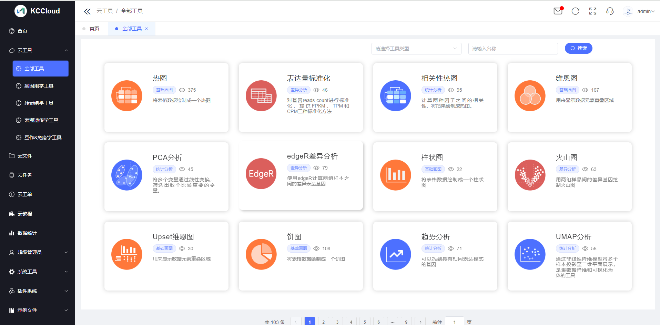Select 转录组学工具 in the sidebar
The image size is (660, 325).
[41, 103]
